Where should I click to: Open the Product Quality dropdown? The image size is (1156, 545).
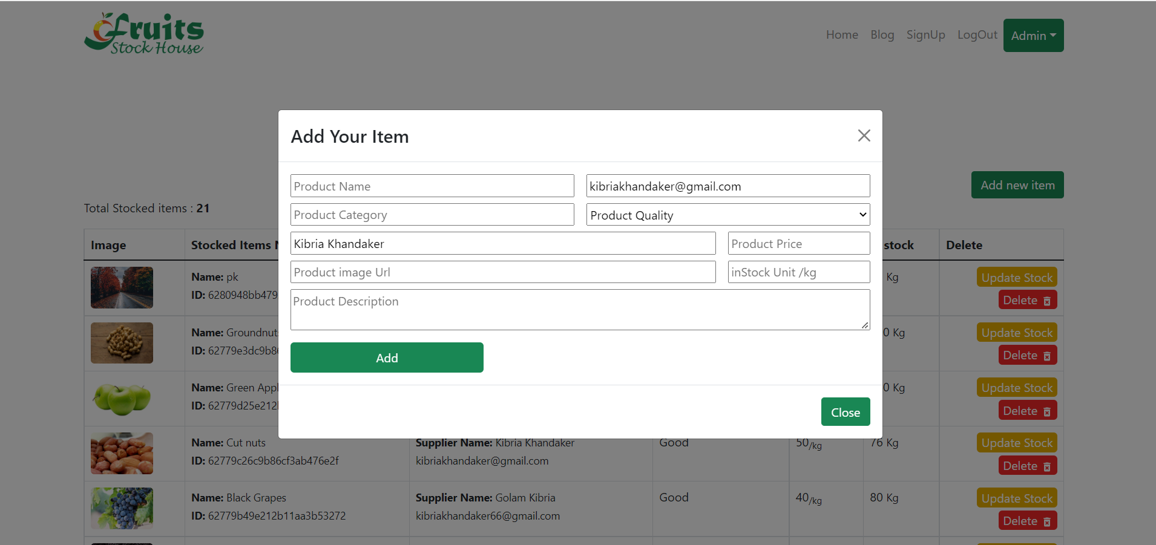(x=728, y=215)
